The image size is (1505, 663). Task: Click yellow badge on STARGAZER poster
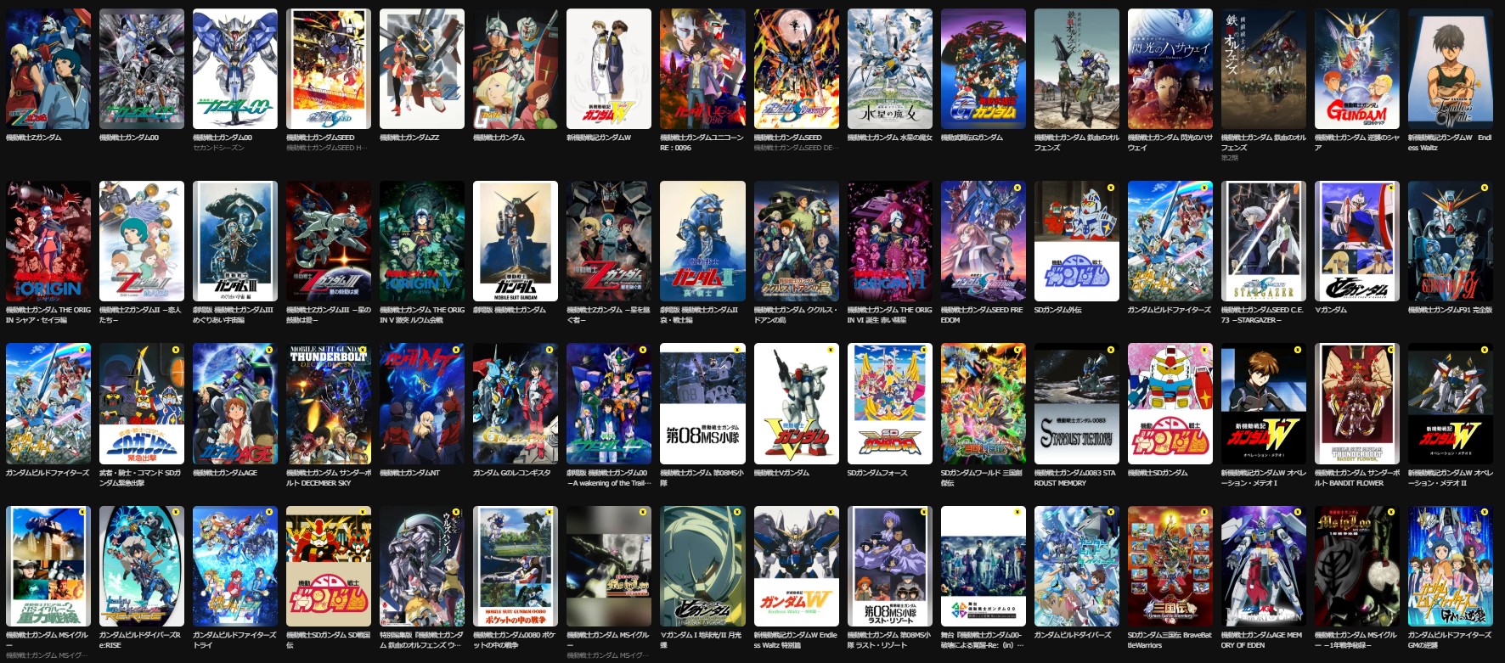pyautogui.click(x=1297, y=188)
